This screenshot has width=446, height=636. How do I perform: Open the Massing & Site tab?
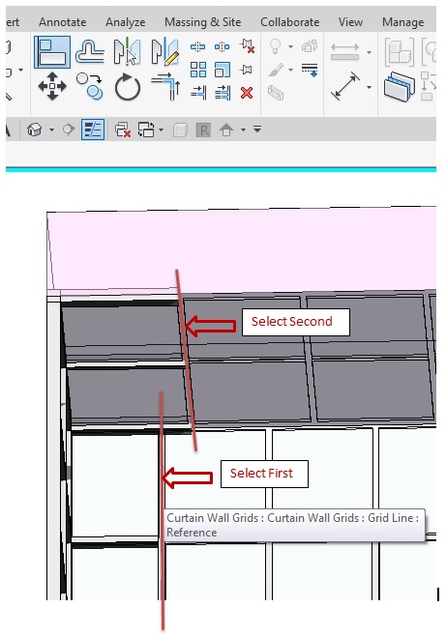tap(202, 22)
